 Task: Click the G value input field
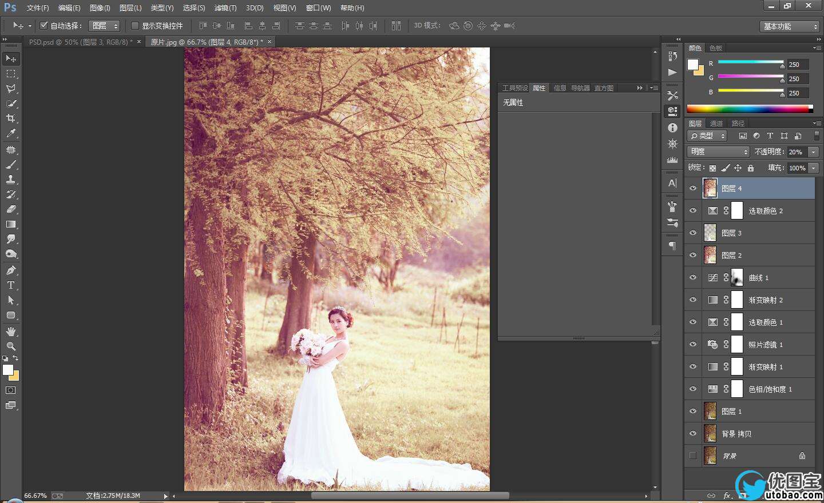(798, 79)
